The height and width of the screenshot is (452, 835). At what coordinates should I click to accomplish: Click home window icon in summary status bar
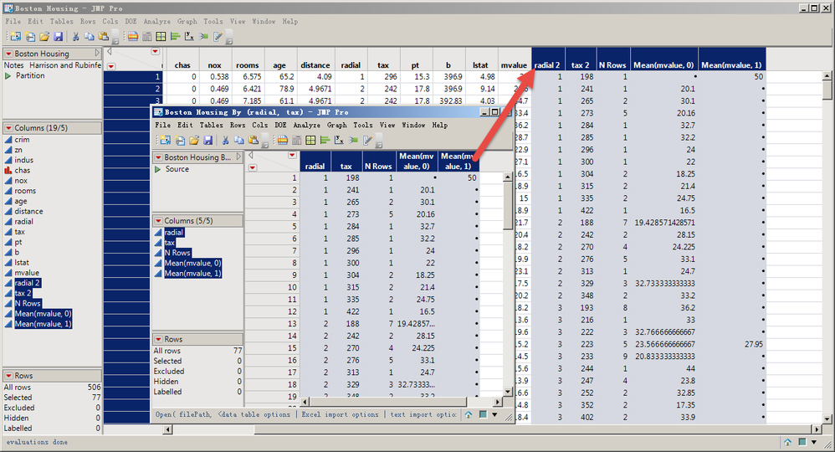click(x=469, y=414)
